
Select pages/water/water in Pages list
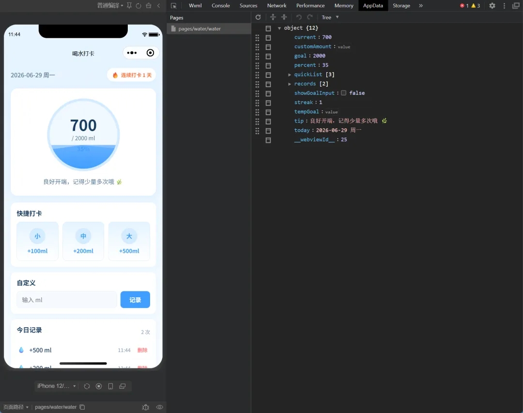coord(209,29)
